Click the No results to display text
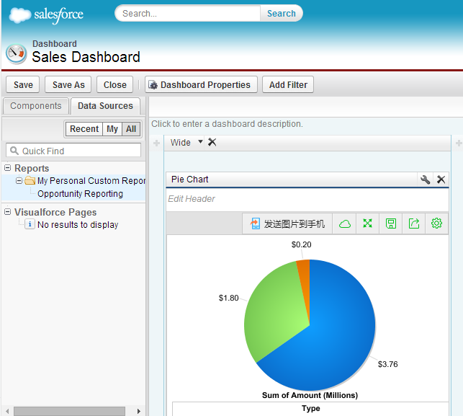The width and height of the screenshot is (463, 416). [78, 225]
